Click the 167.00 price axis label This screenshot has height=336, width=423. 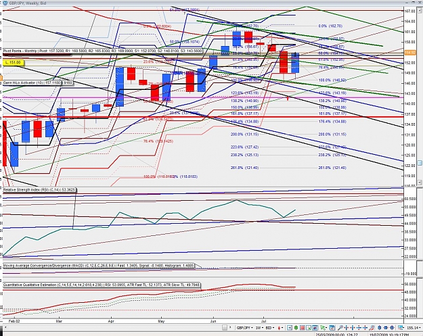(x=409, y=11)
